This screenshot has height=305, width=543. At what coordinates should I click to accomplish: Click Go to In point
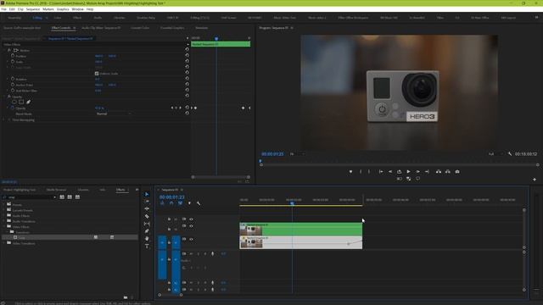[381, 171]
